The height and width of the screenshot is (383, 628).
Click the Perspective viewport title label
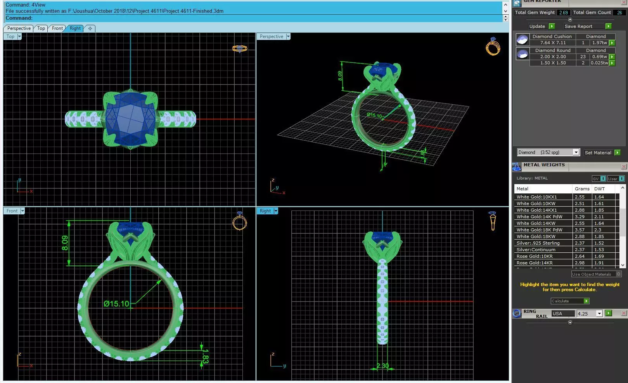pyautogui.click(x=271, y=36)
